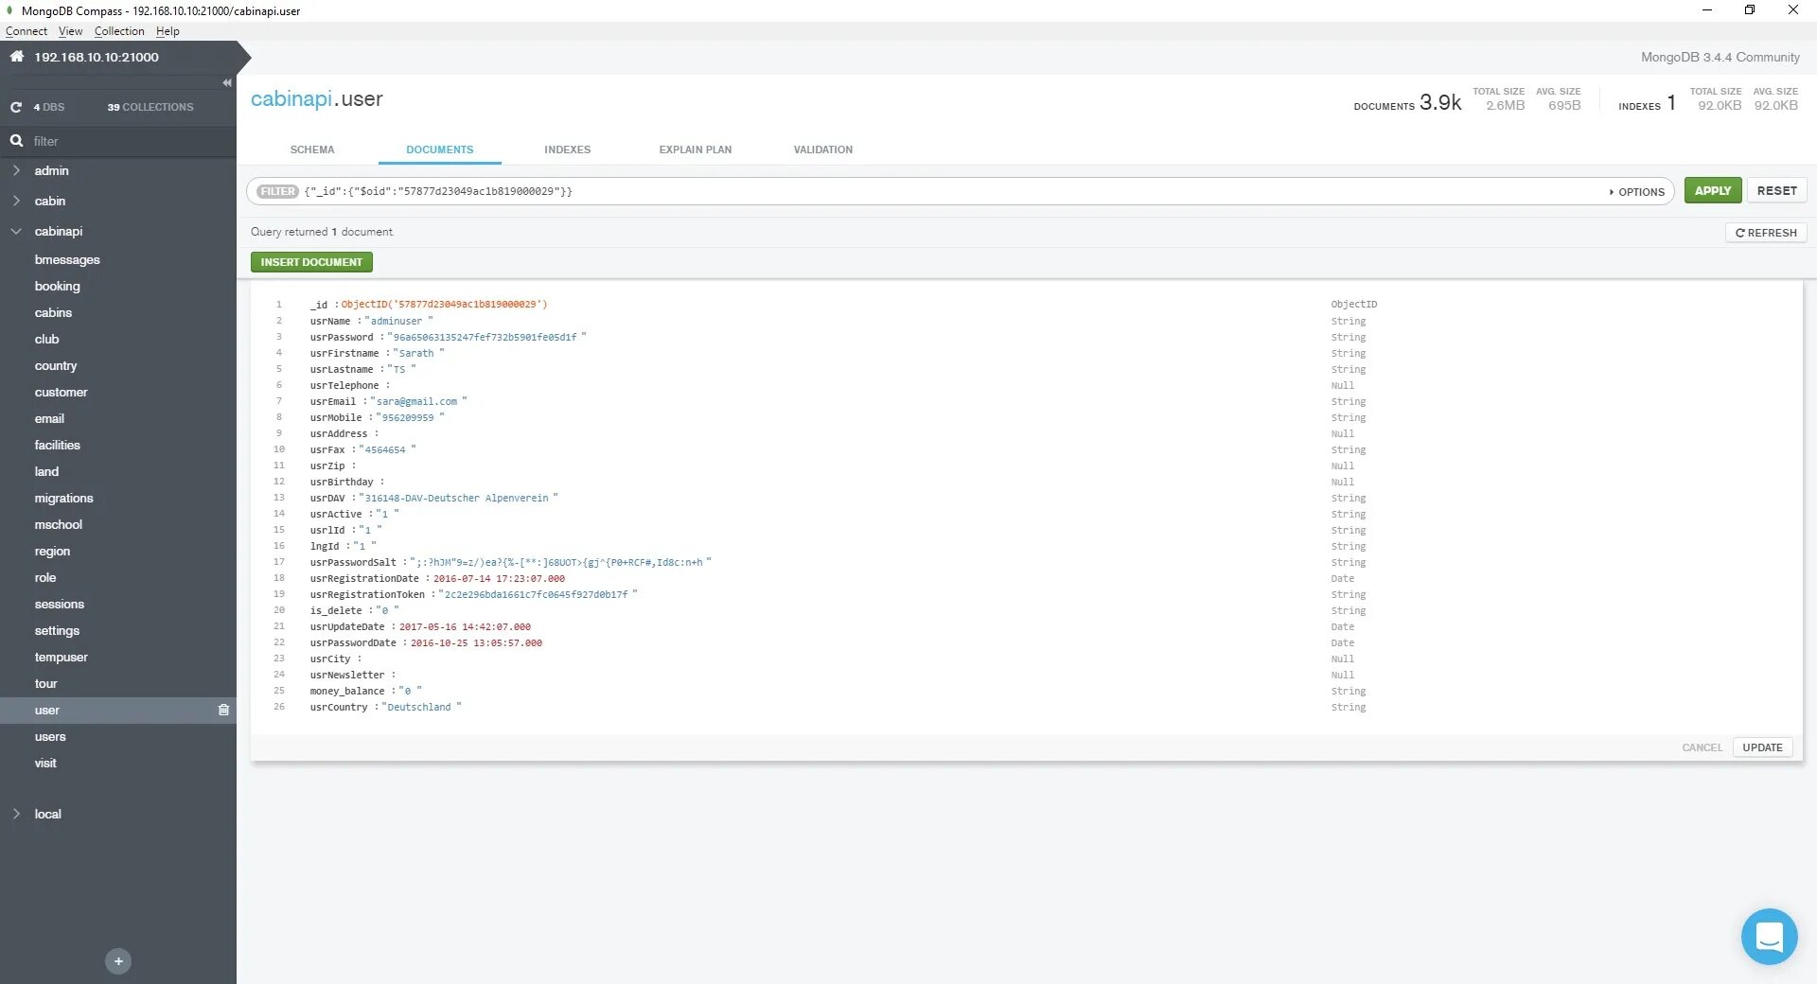Open the View menu
Image resolution: width=1817 pixels, height=984 pixels.
[71, 31]
